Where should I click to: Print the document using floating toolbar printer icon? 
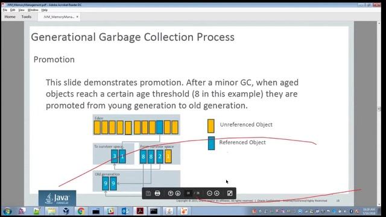[x=157, y=193]
